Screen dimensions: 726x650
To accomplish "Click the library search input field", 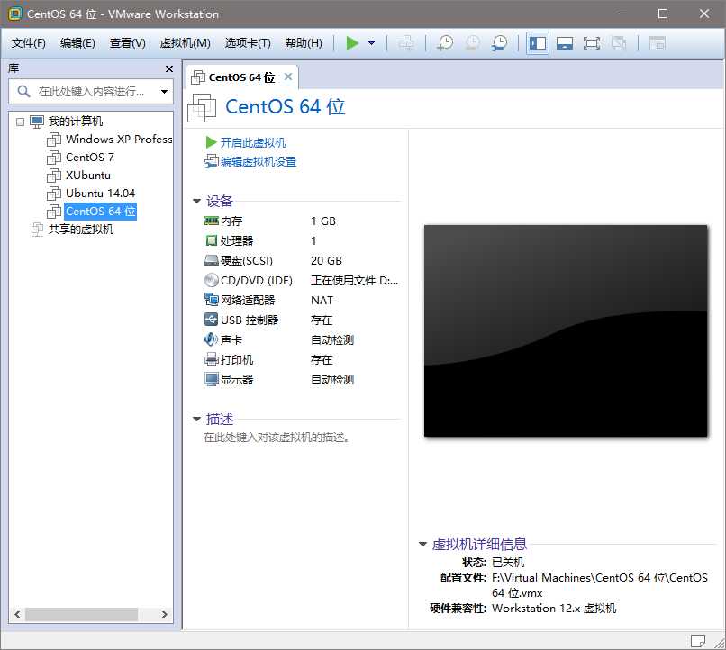I will [x=91, y=92].
